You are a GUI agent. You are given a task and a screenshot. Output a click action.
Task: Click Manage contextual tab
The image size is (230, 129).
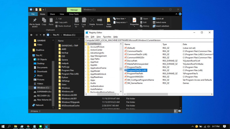74,10
